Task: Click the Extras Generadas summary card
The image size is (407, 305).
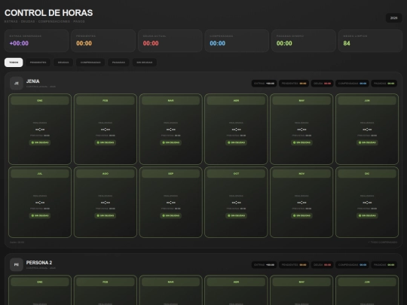Action: point(37,41)
